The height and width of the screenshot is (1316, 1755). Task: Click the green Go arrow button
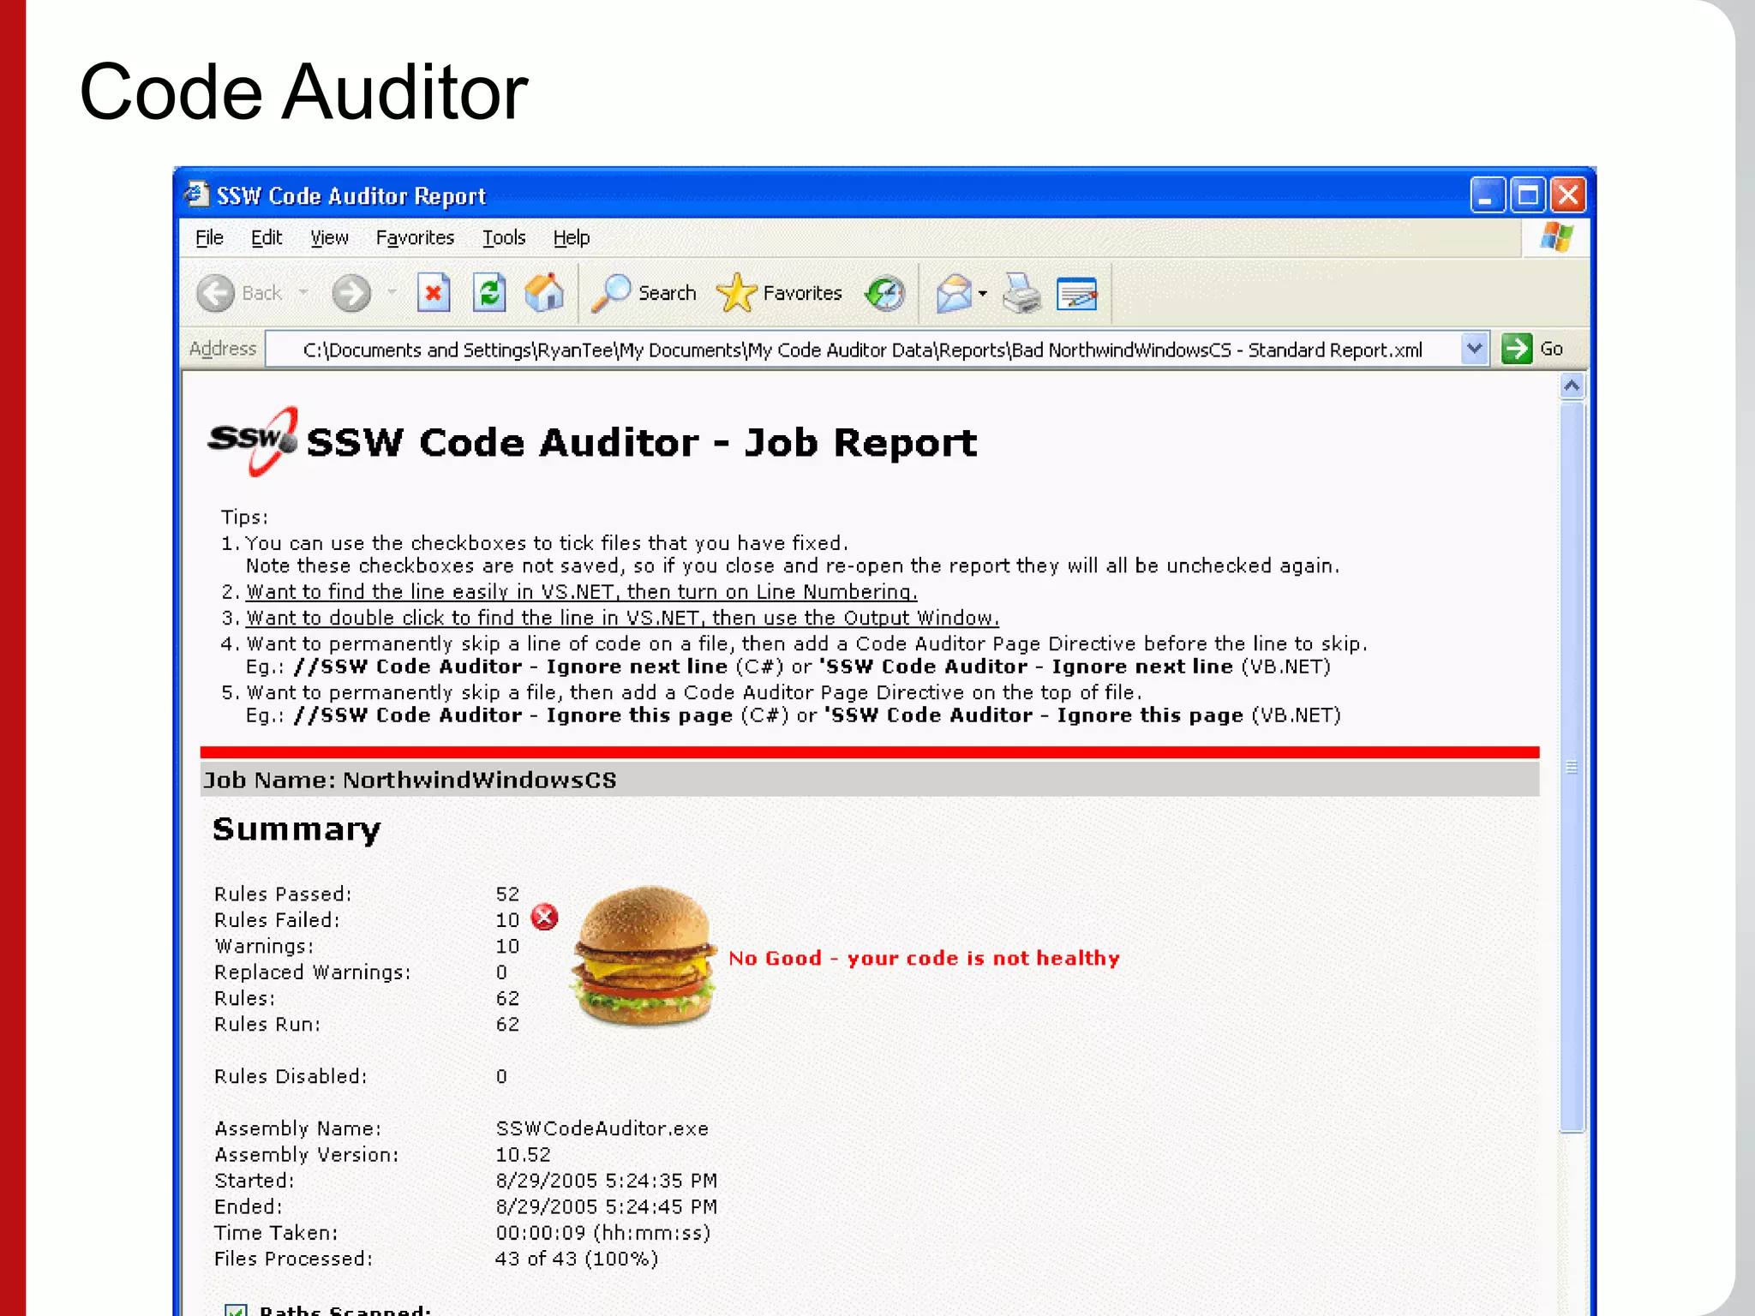tap(1517, 349)
